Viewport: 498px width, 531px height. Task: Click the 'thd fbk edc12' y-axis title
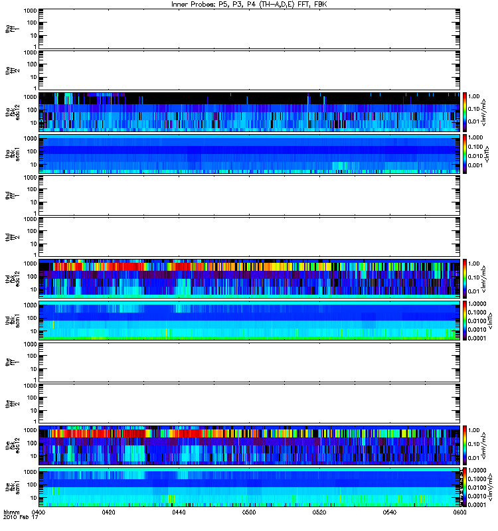13,279
